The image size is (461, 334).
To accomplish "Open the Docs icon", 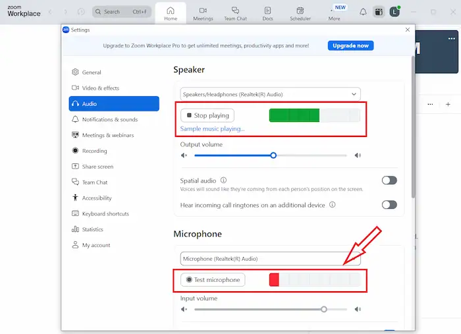I will 267,11.
